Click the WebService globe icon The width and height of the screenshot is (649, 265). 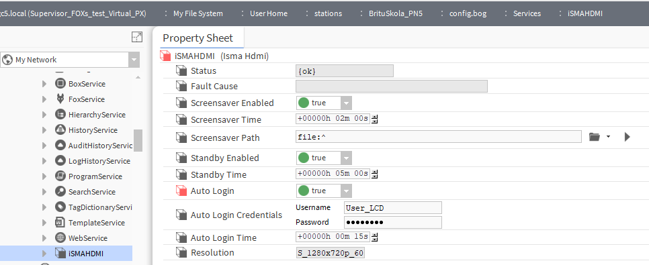click(60, 237)
